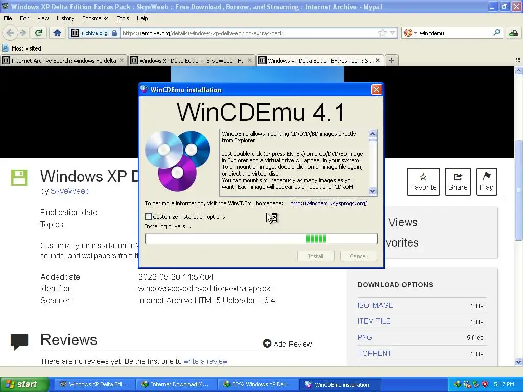The width and height of the screenshot is (523, 392).
Task: Open the browser home page
Action: [57, 33]
